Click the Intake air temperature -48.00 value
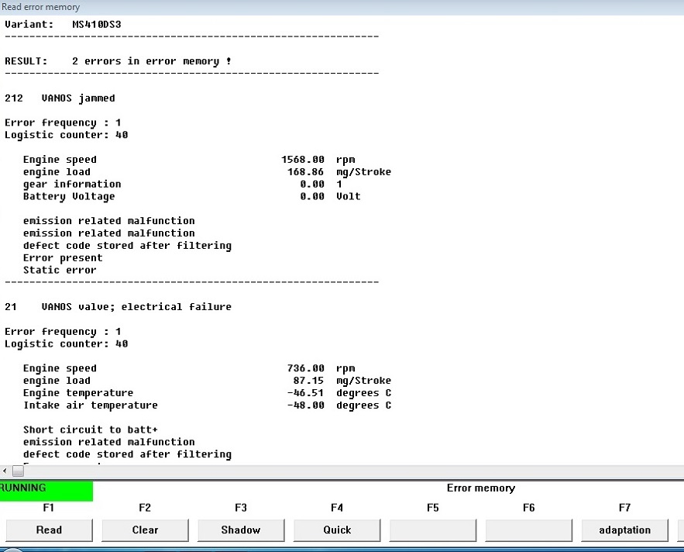 coord(305,405)
